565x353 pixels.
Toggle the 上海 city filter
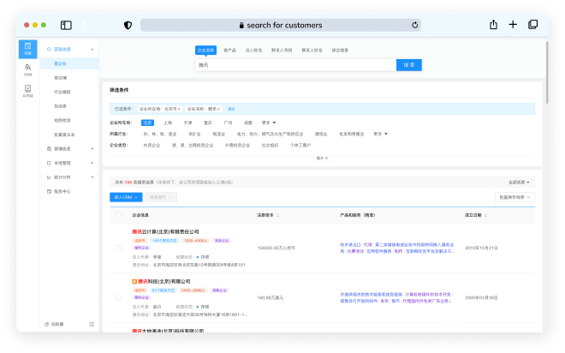[x=168, y=123]
